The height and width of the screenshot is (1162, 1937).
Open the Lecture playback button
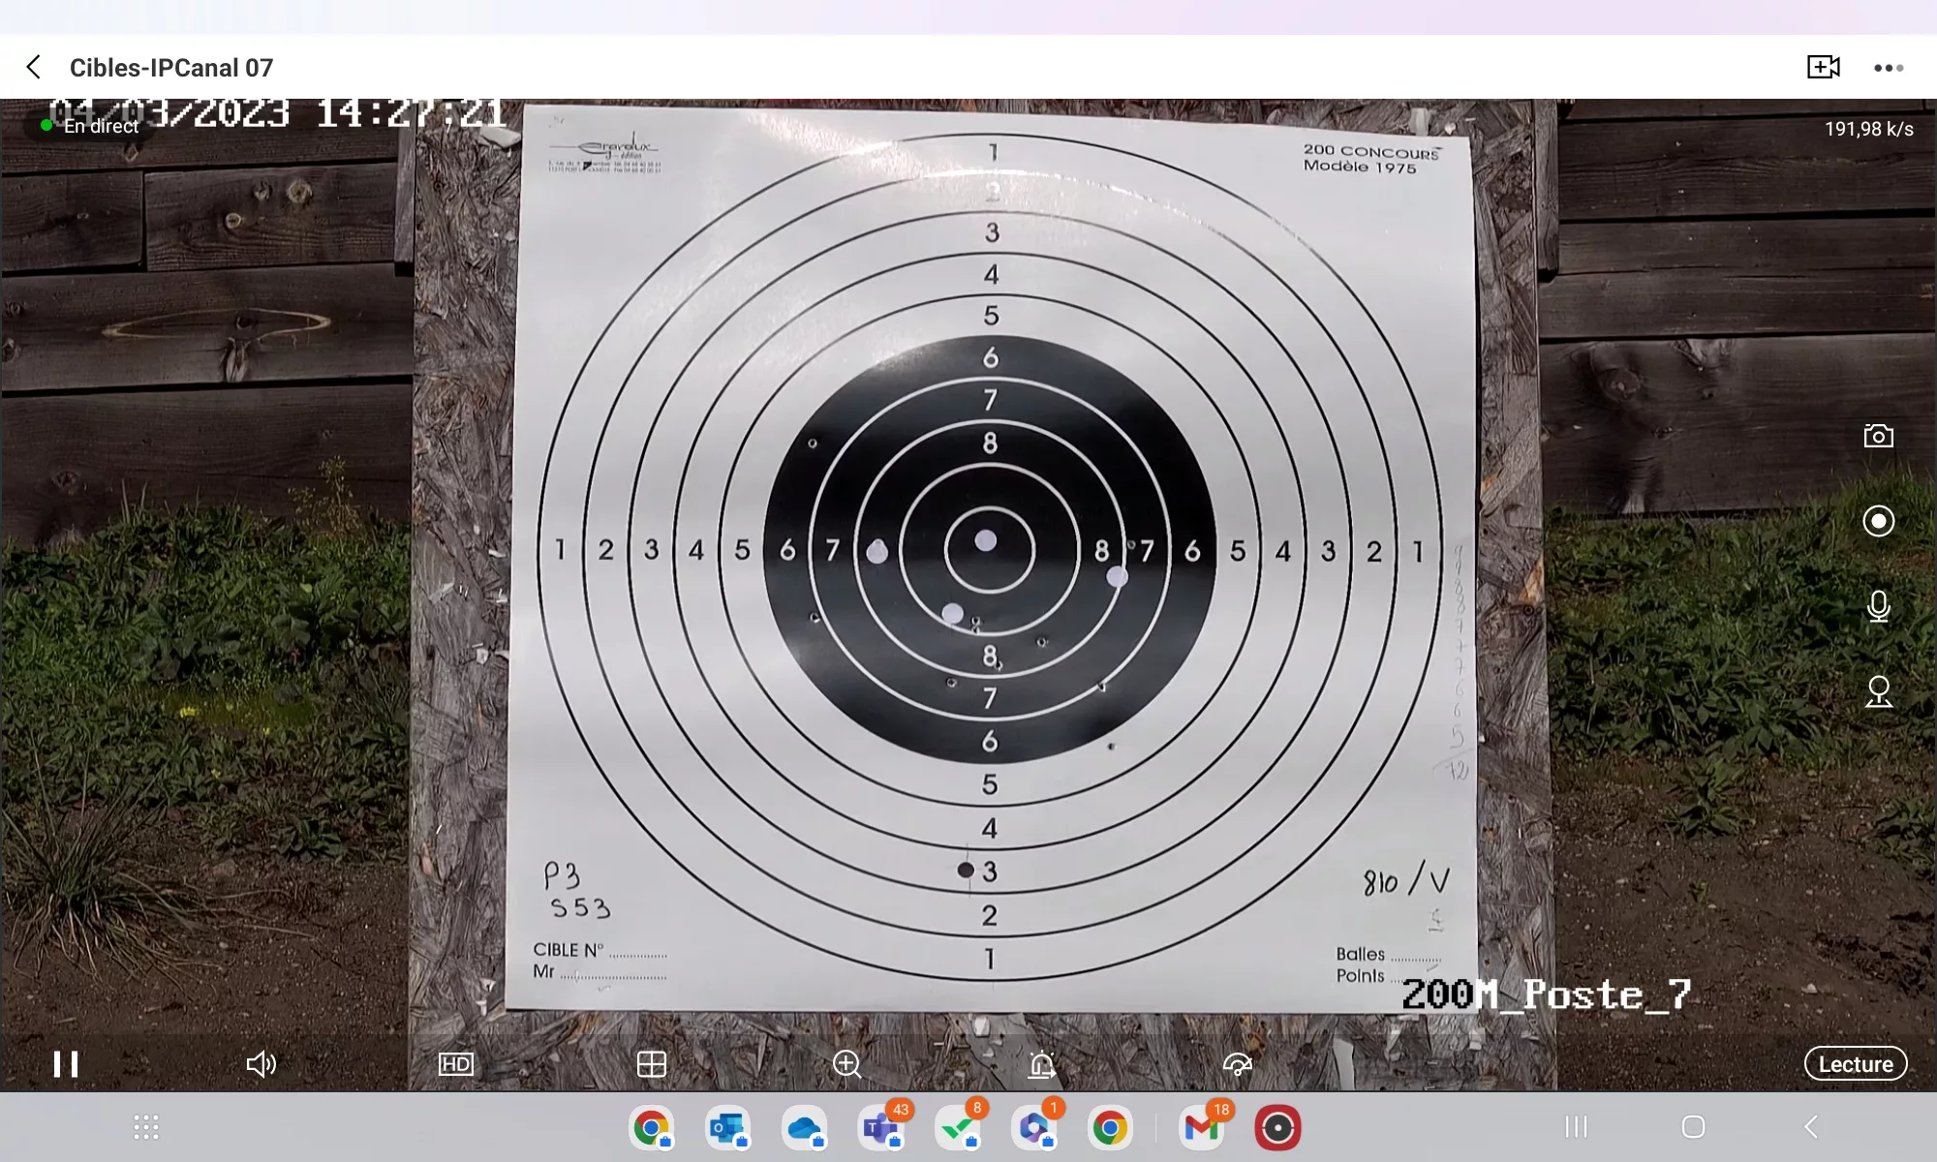(1855, 1063)
